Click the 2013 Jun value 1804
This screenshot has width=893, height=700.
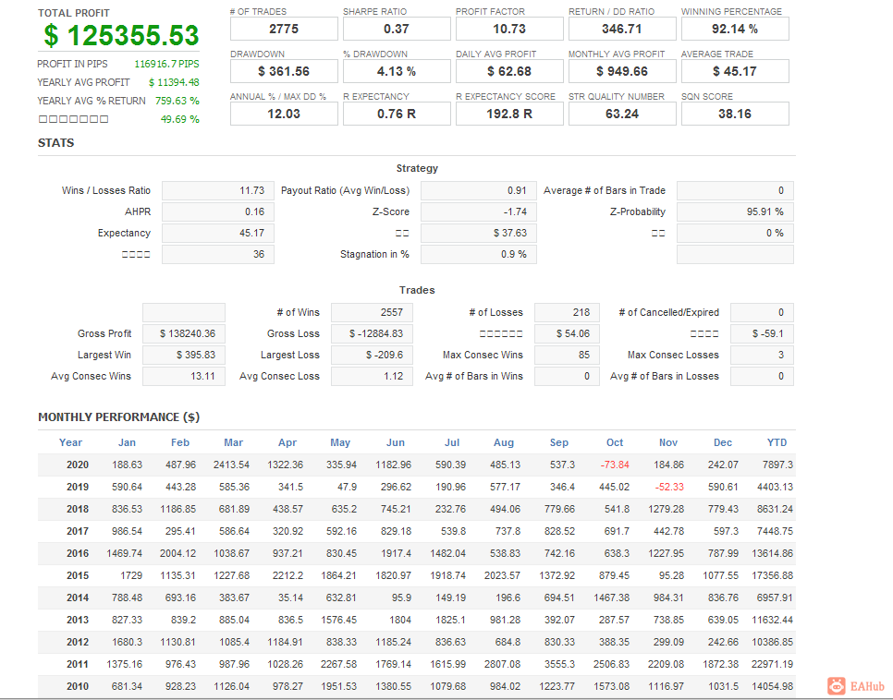[400, 621]
